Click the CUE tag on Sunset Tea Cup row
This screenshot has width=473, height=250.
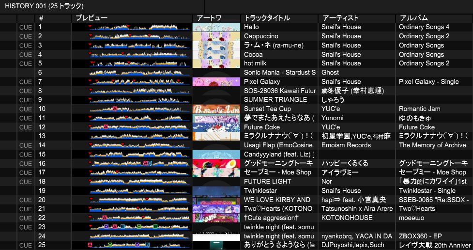click(x=26, y=109)
